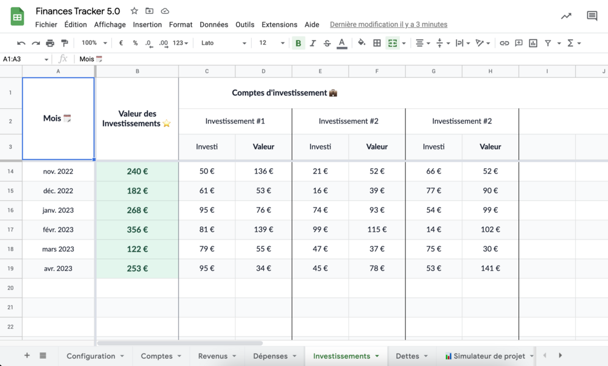This screenshot has height=366, width=608.
Task: Star the Finances Tracker 5.0 document
Action: pyautogui.click(x=134, y=11)
